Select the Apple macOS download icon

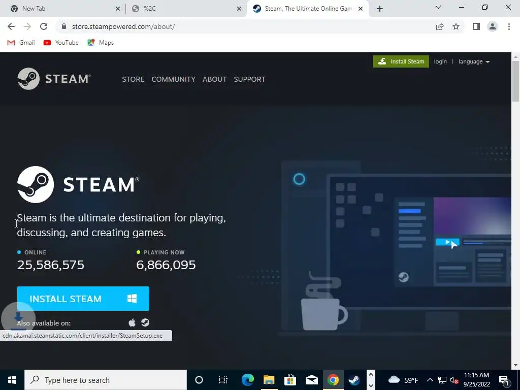[132, 322]
